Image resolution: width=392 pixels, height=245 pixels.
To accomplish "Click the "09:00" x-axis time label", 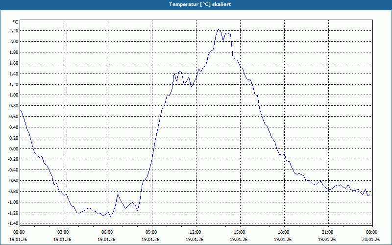I will (x=152, y=232).
